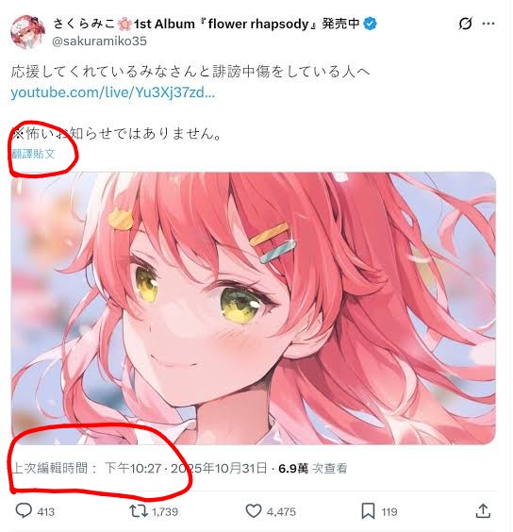513x532 pixels.
Task: Click the 6.9萬 次查看 view count
Action: tap(313, 469)
